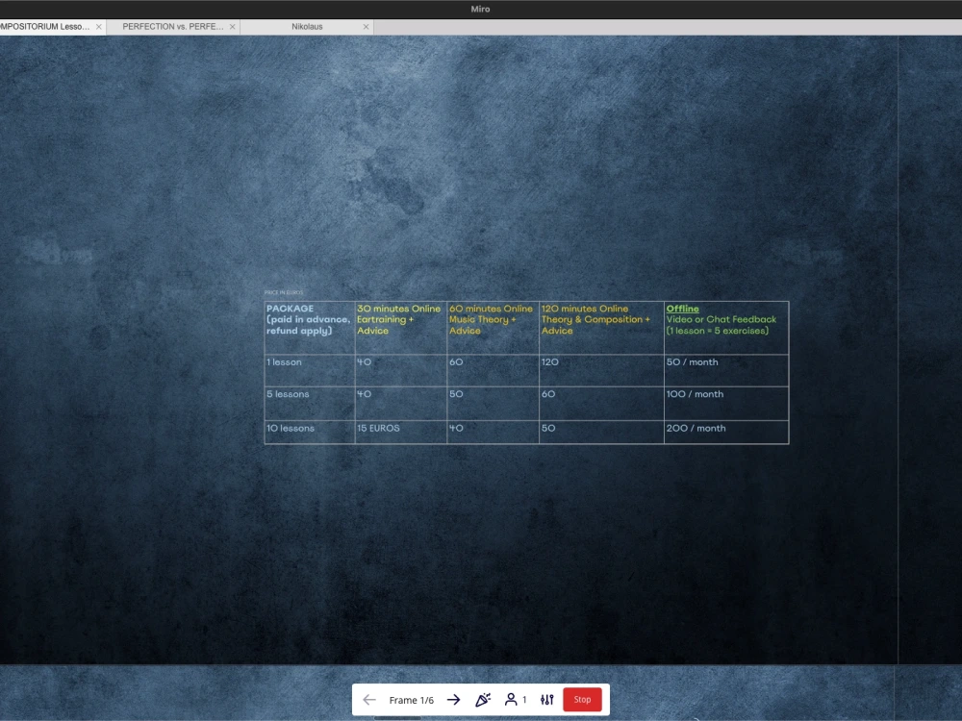Close the Nikolaus tab
This screenshot has height=721, width=962.
pyautogui.click(x=367, y=27)
